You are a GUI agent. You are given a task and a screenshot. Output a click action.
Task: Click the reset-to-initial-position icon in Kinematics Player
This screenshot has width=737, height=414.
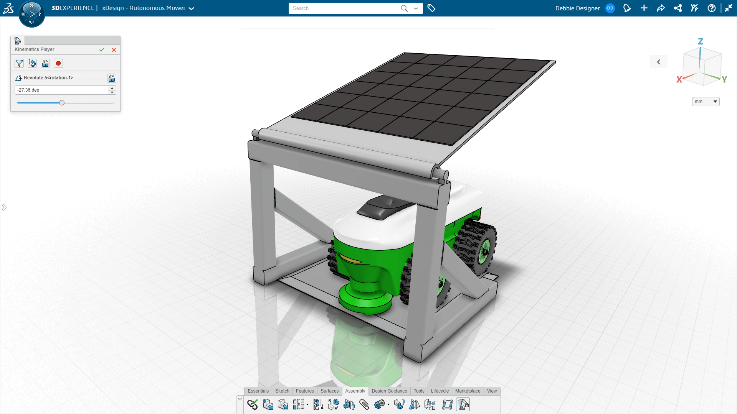(32, 63)
